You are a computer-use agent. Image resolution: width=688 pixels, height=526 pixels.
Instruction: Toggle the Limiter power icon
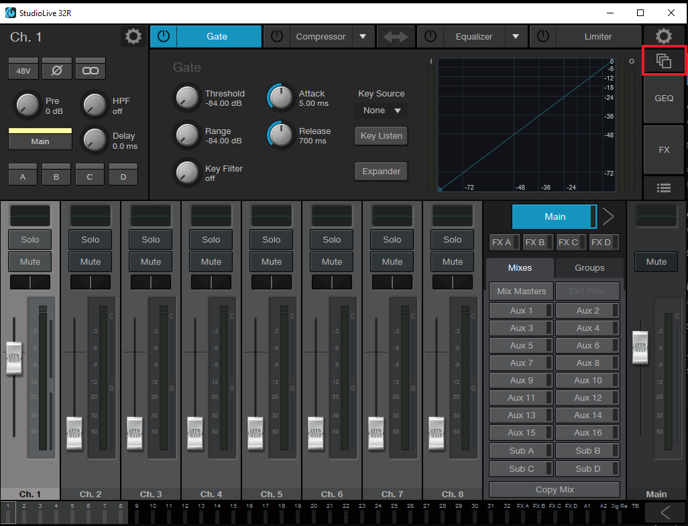click(543, 36)
